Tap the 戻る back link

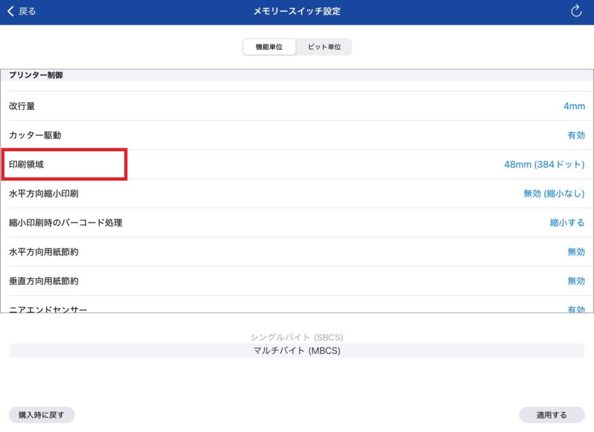click(27, 11)
